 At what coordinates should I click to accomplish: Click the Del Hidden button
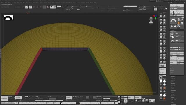tap(106, 99)
